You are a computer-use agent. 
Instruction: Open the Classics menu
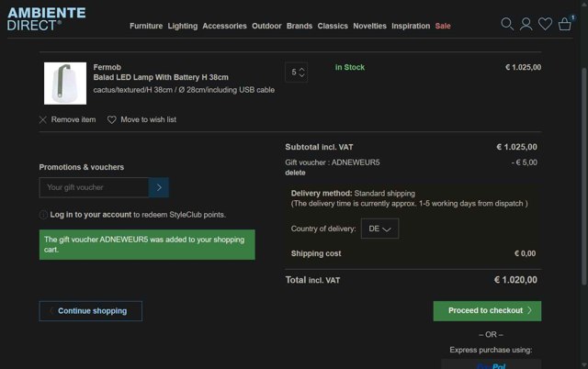click(333, 26)
